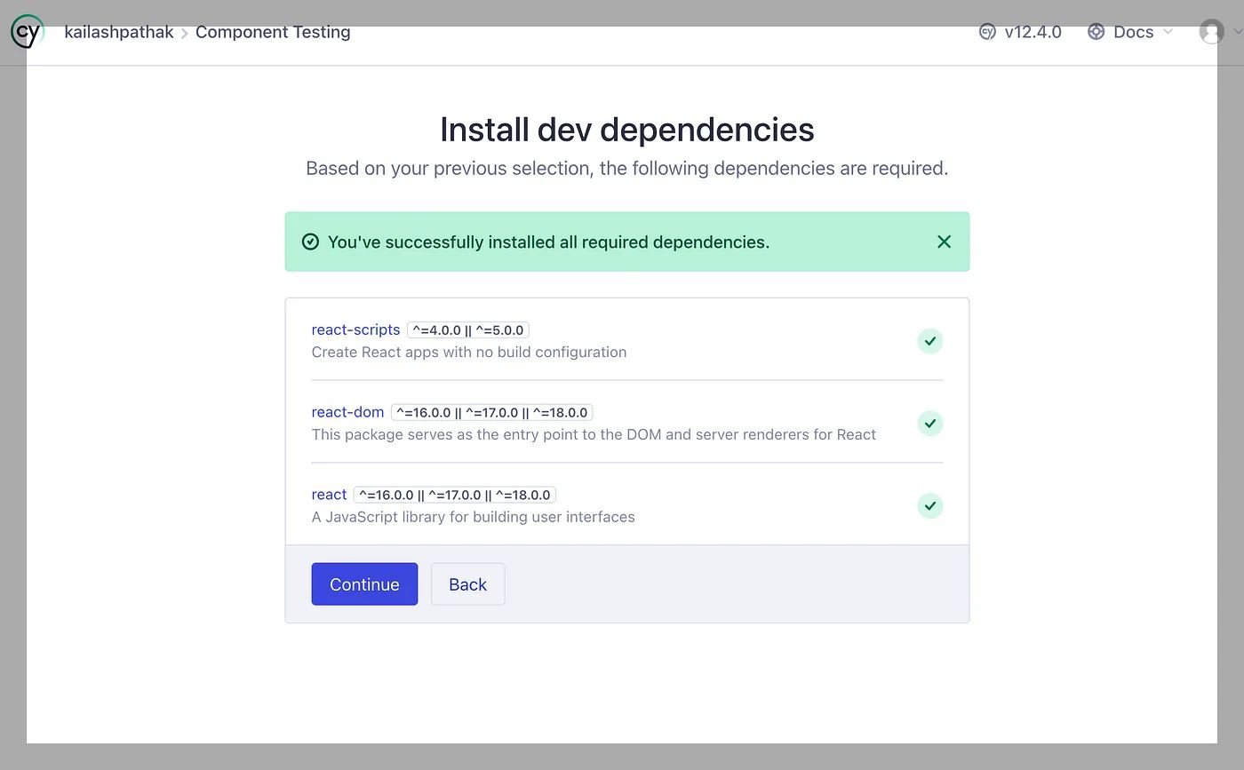Follow the react package link
Viewport: 1244px width, 770px height.
point(329,495)
